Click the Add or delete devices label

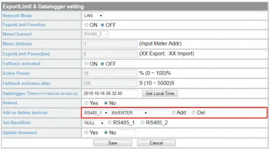pyautogui.click(x=25, y=113)
